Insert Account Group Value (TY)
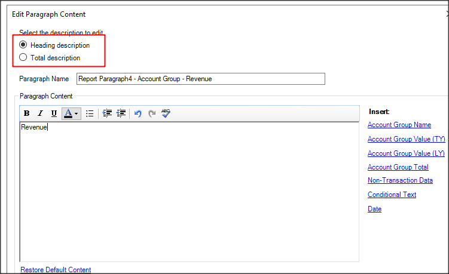Image resolution: width=449 pixels, height=274 pixels. point(406,139)
